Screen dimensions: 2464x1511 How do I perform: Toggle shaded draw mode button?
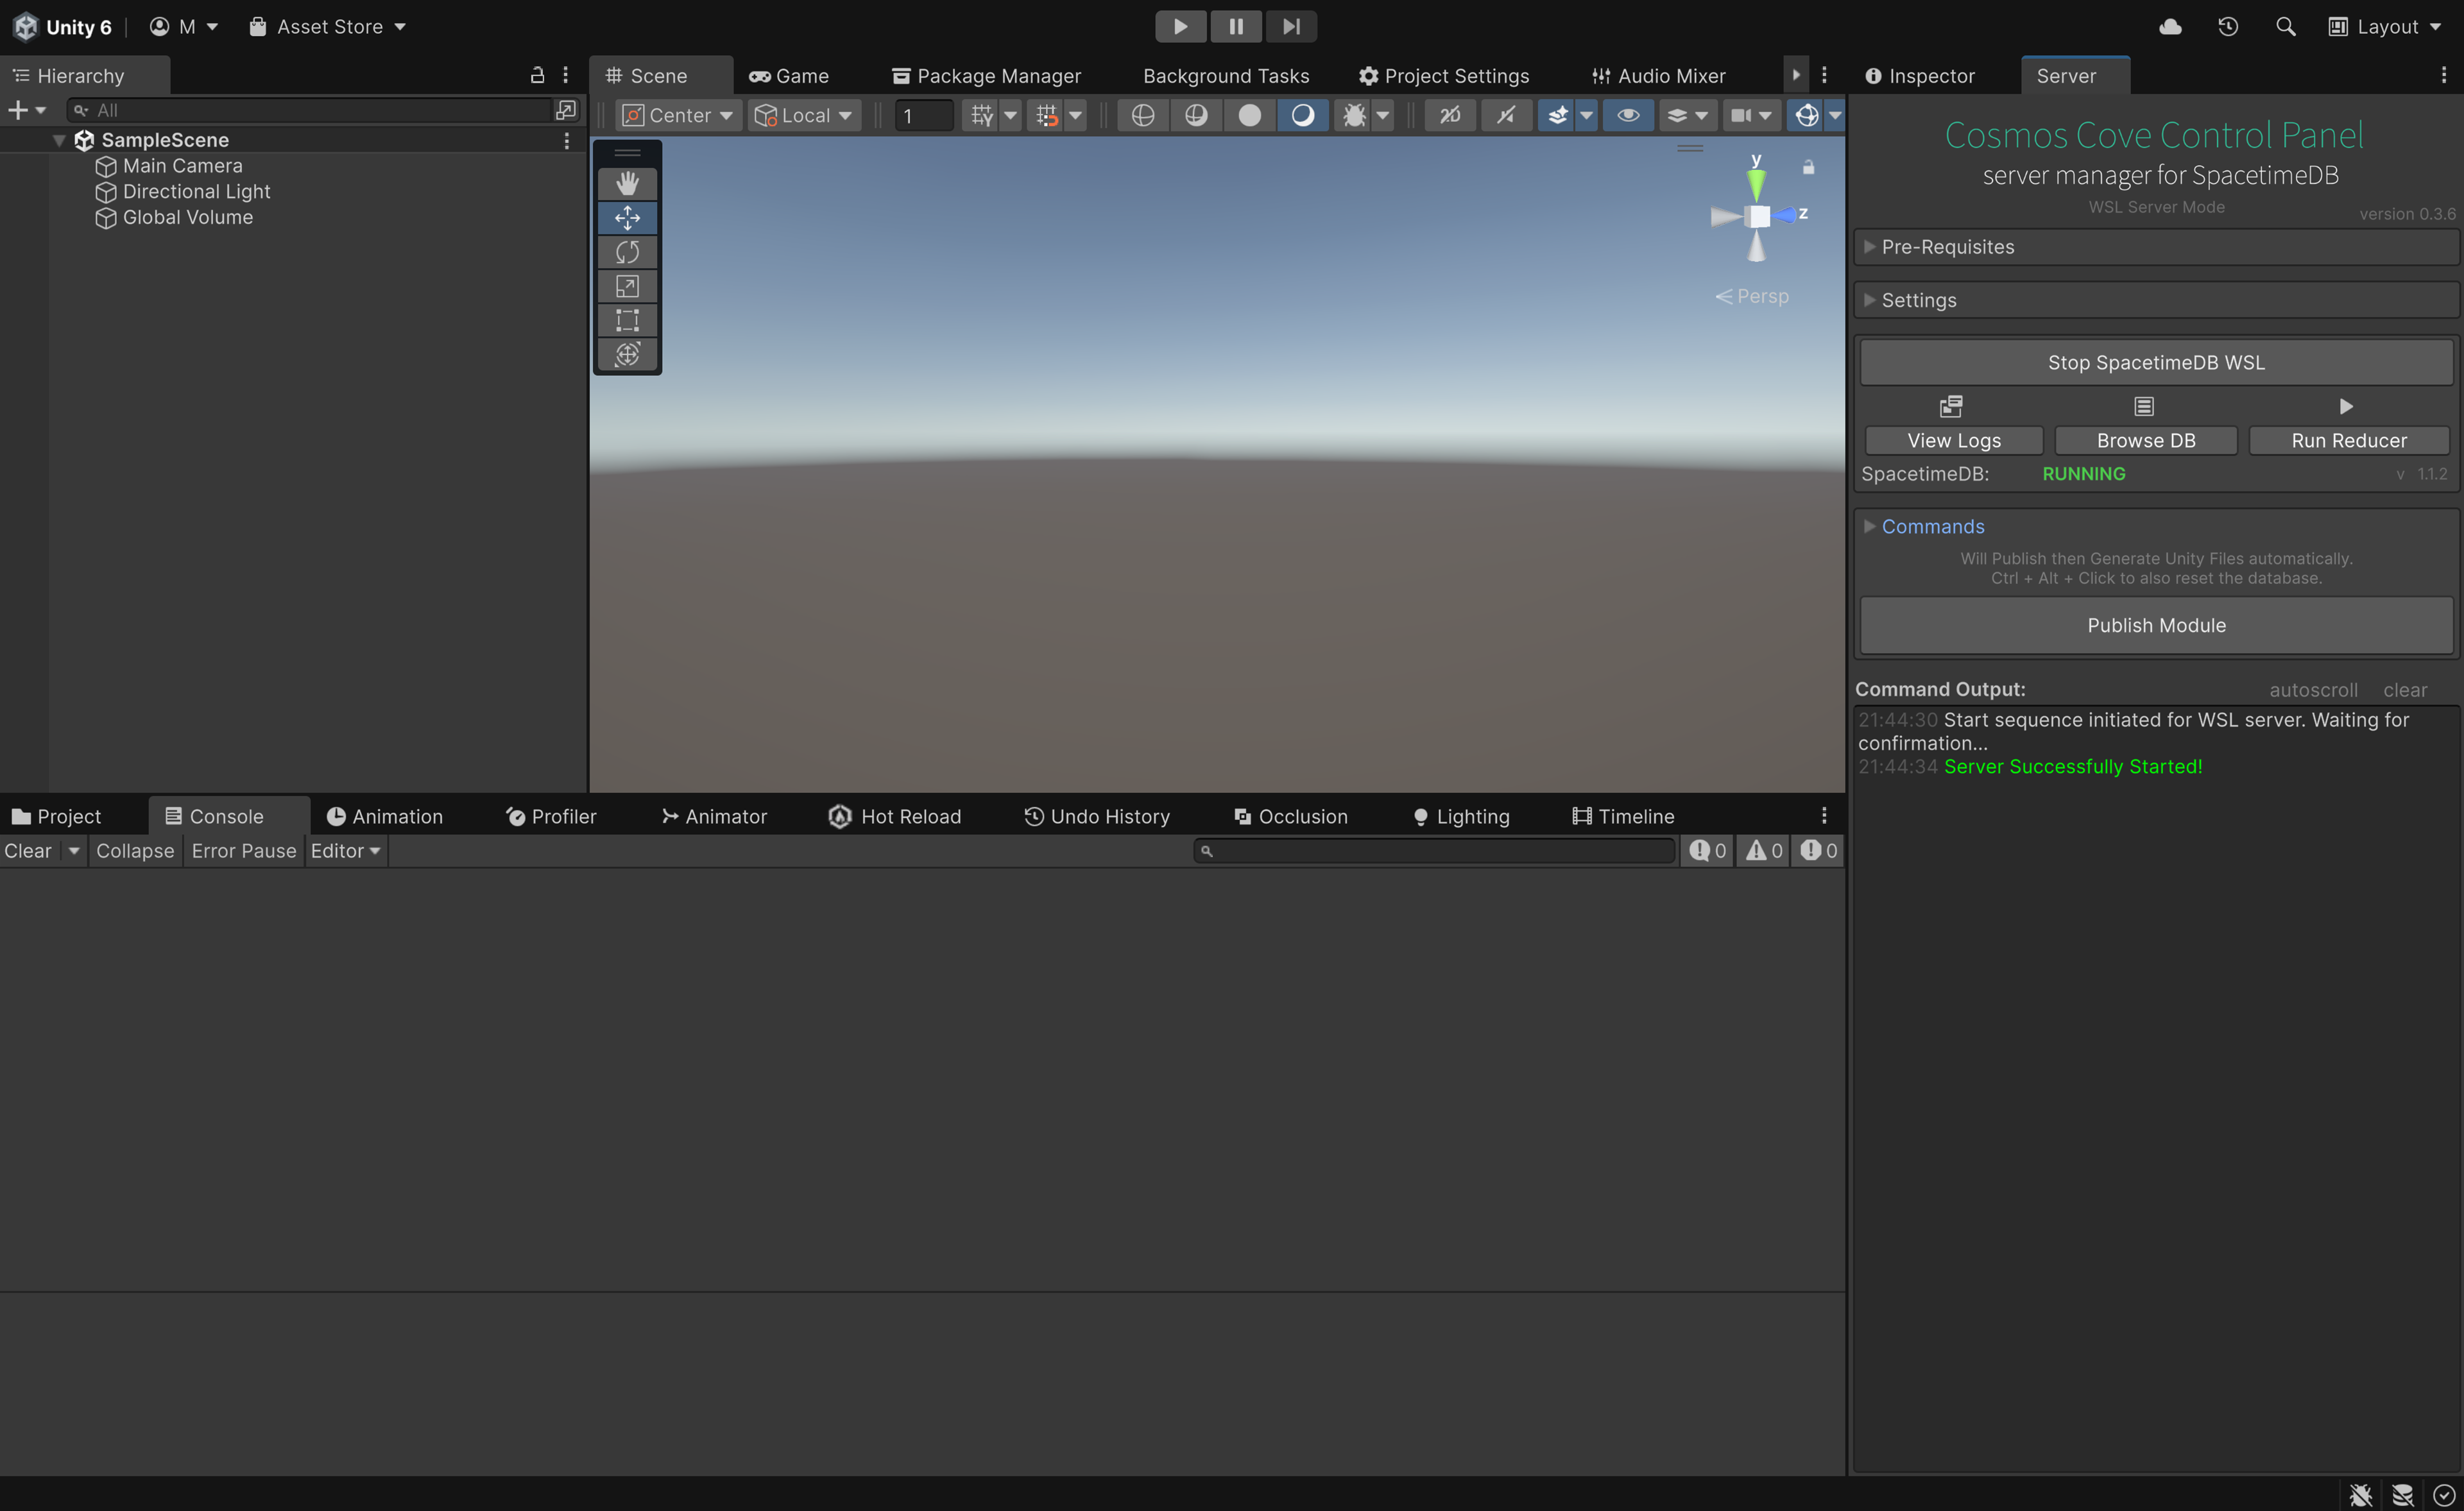[1302, 115]
